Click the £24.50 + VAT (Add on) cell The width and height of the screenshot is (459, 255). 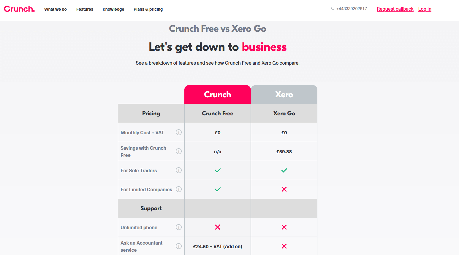218,246
